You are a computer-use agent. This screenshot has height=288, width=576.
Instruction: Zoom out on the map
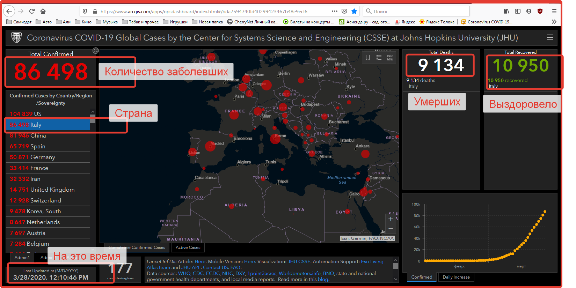point(391,228)
